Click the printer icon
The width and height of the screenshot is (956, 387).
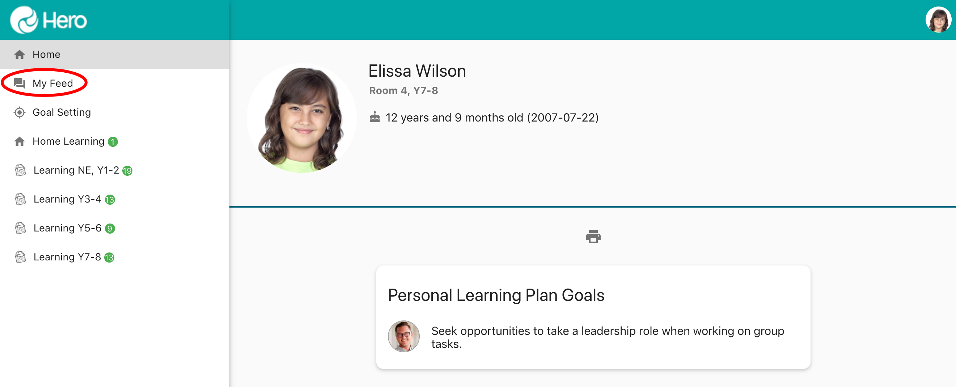pyautogui.click(x=593, y=236)
